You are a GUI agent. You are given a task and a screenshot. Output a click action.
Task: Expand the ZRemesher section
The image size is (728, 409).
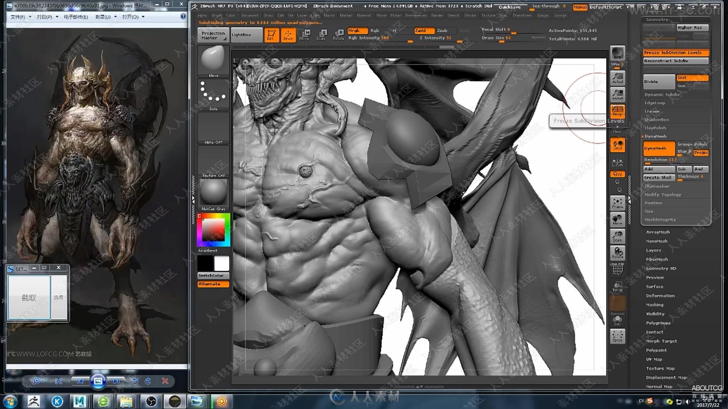click(x=657, y=186)
